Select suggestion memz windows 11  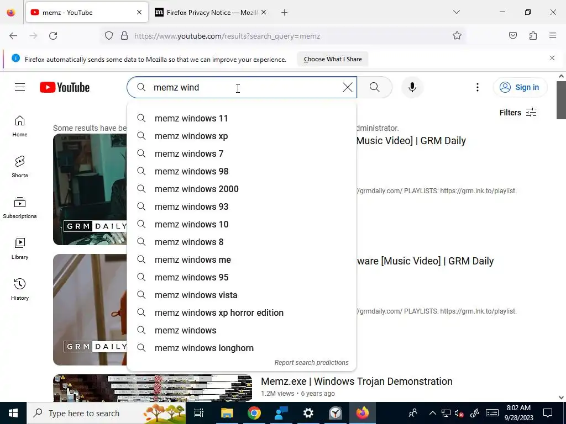[x=242, y=118]
